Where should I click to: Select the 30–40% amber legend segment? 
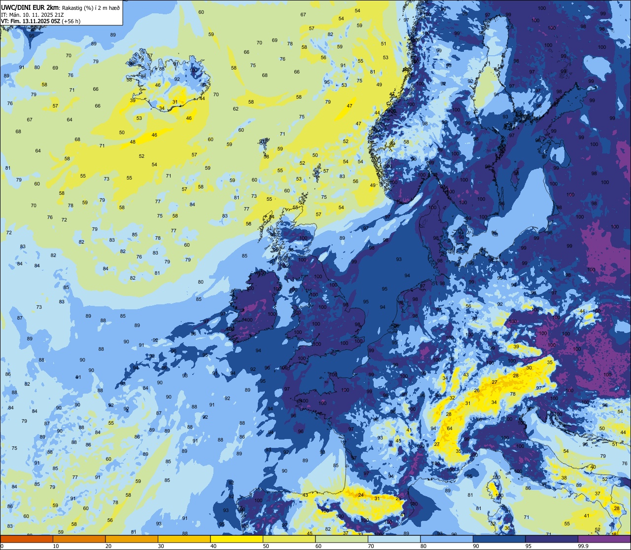(x=184, y=539)
